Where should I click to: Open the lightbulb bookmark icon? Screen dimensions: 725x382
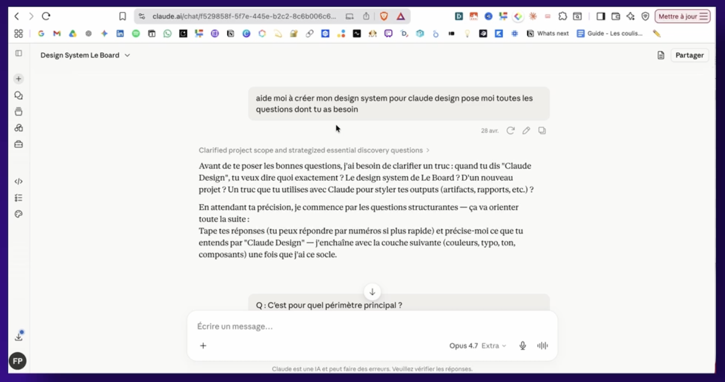[467, 33]
